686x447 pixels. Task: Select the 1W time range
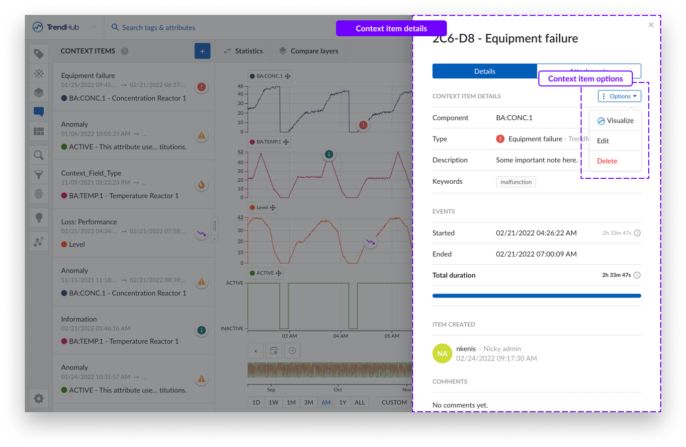pos(273,402)
